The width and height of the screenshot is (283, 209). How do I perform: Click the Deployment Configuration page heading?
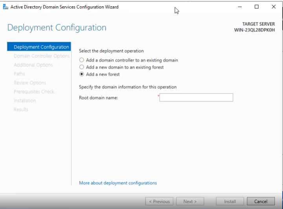[57, 28]
